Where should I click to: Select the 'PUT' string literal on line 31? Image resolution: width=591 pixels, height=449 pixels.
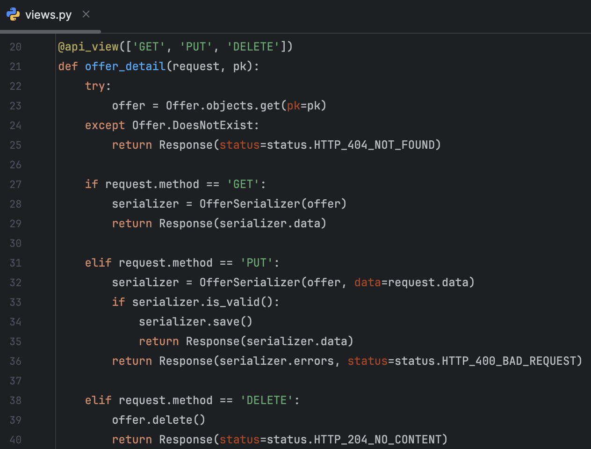click(257, 262)
